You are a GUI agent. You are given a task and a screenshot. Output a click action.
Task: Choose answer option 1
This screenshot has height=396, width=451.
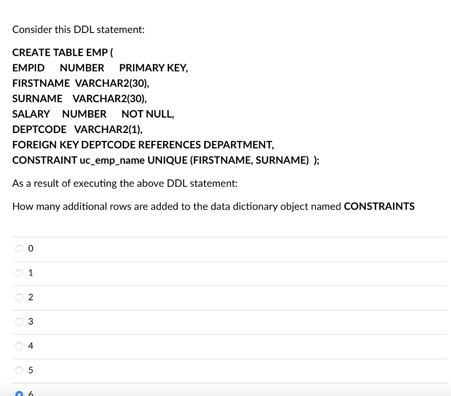tap(18, 273)
